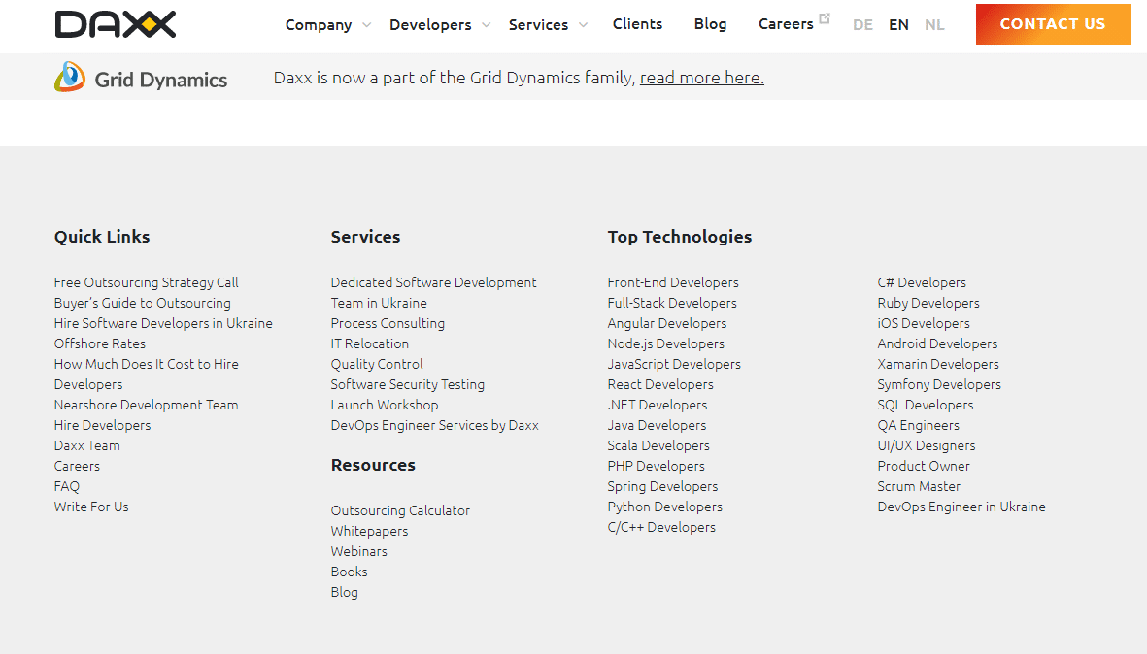Open JavaScript Developers link
The height and width of the screenshot is (654, 1147).
[674, 364]
